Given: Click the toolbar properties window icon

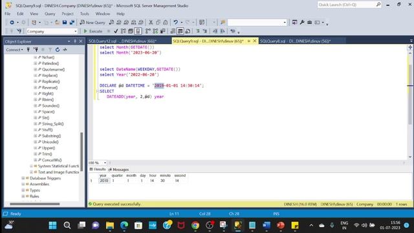Looking at the screenshot, I should tap(295, 23).
